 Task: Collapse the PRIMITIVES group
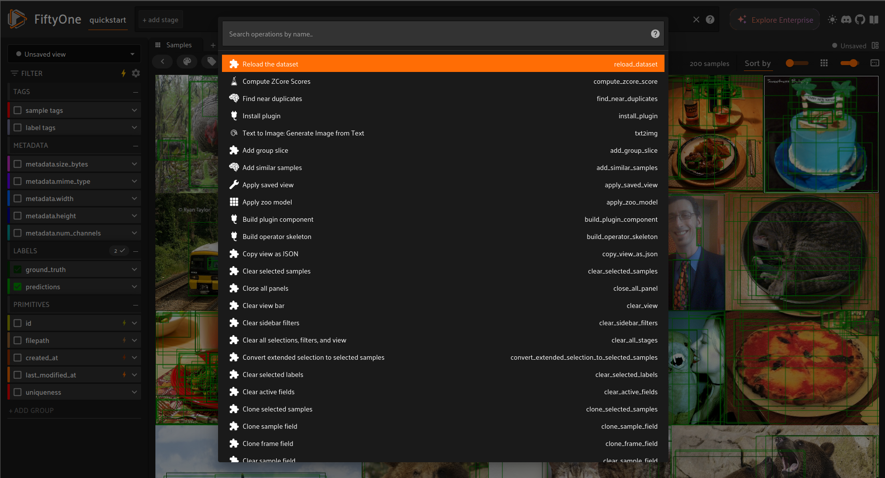coord(135,305)
